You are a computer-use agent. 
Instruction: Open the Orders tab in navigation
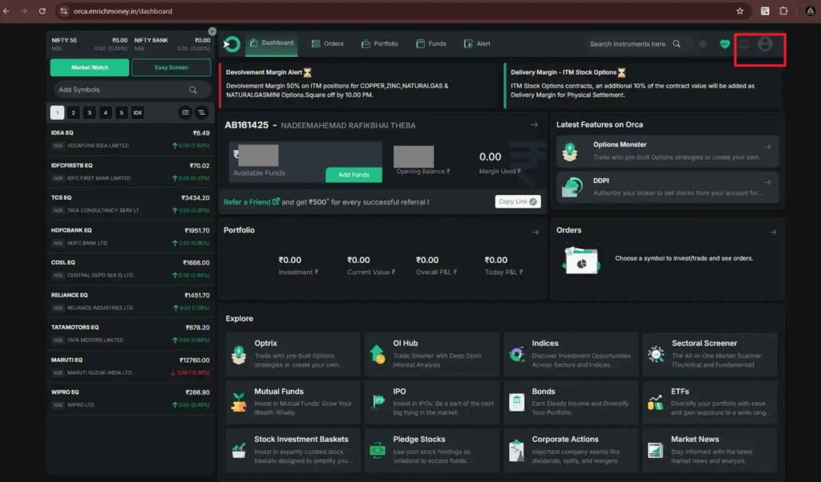(x=327, y=44)
